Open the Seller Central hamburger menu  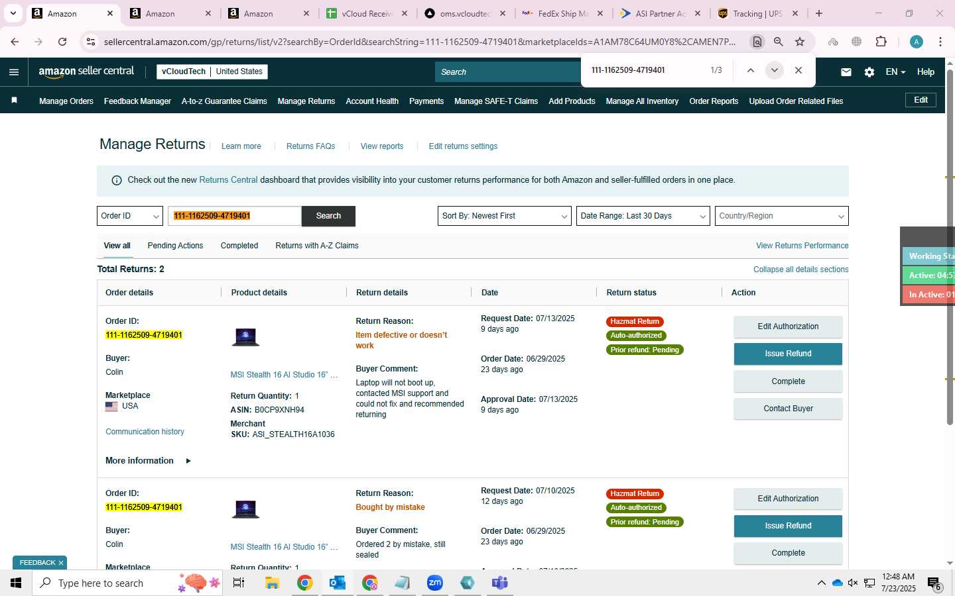click(x=14, y=72)
